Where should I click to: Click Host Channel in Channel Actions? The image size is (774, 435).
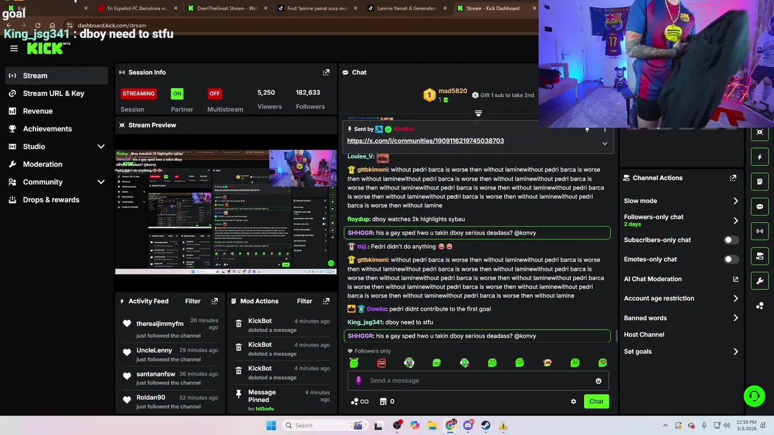[644, 335]
